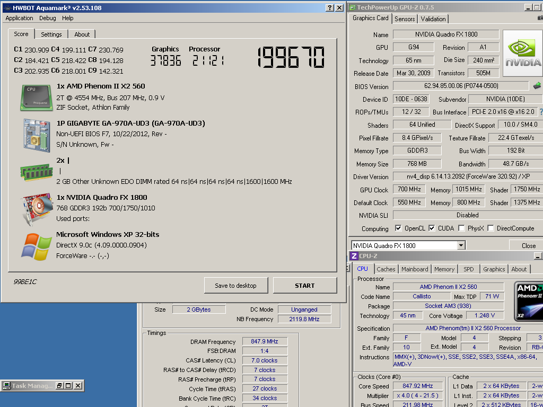Open the Memory tab in CPU-Z

pos(444,269)
